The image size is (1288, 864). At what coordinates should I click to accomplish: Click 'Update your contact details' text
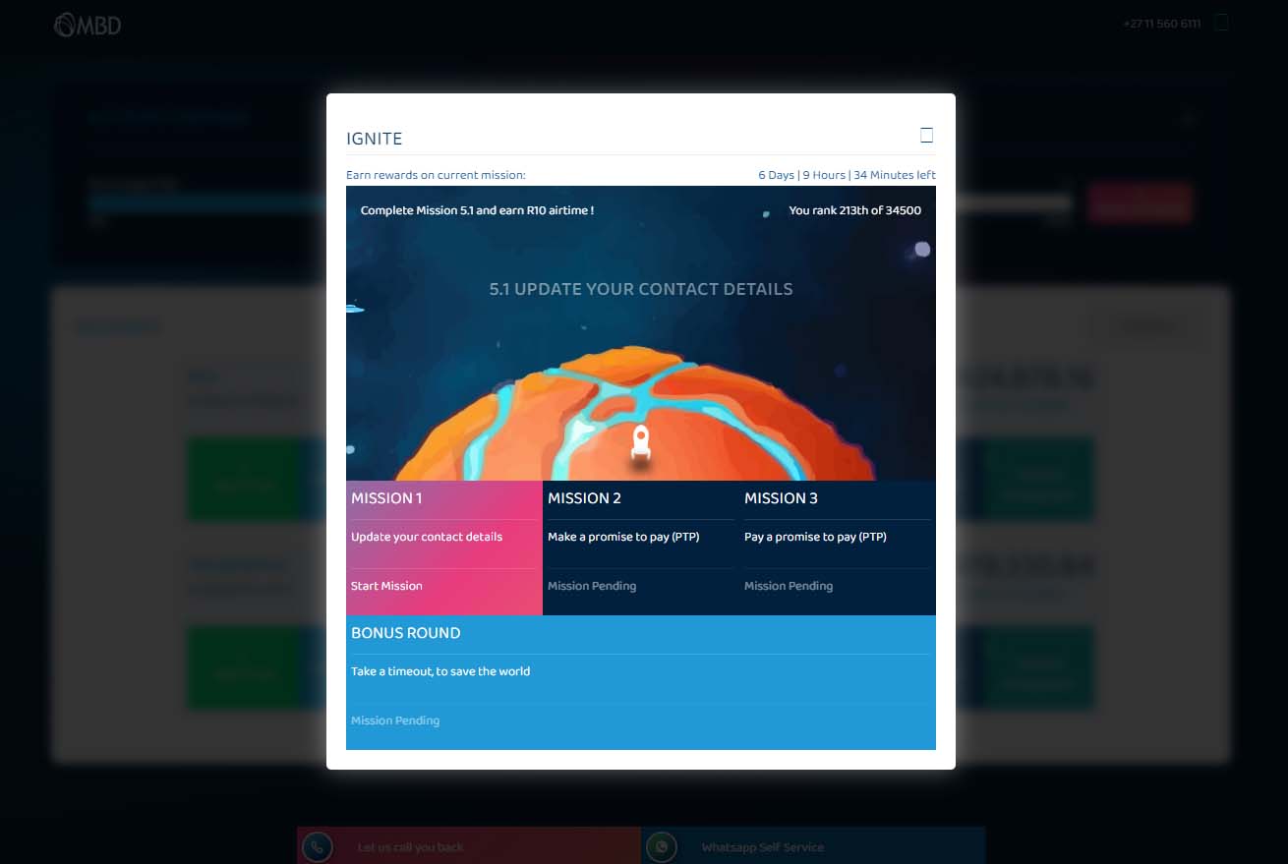click(x=427, y=537)
